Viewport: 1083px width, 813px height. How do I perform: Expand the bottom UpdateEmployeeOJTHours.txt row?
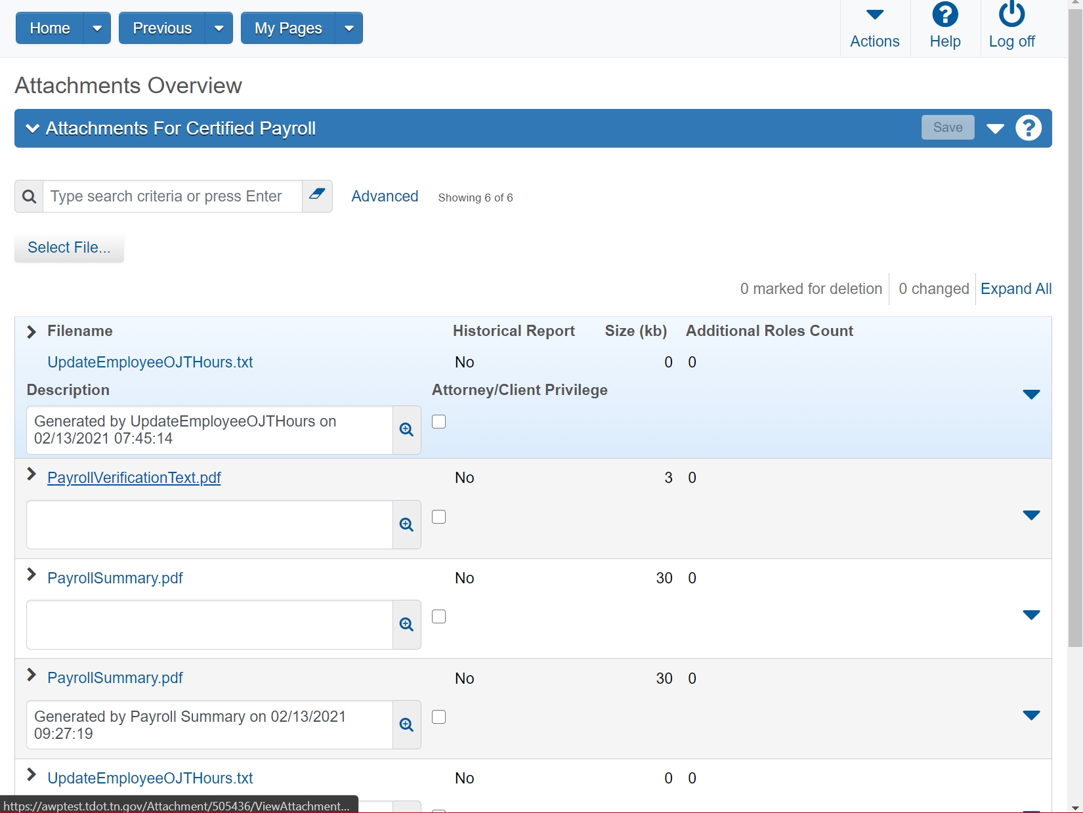[x=31, y=775]
